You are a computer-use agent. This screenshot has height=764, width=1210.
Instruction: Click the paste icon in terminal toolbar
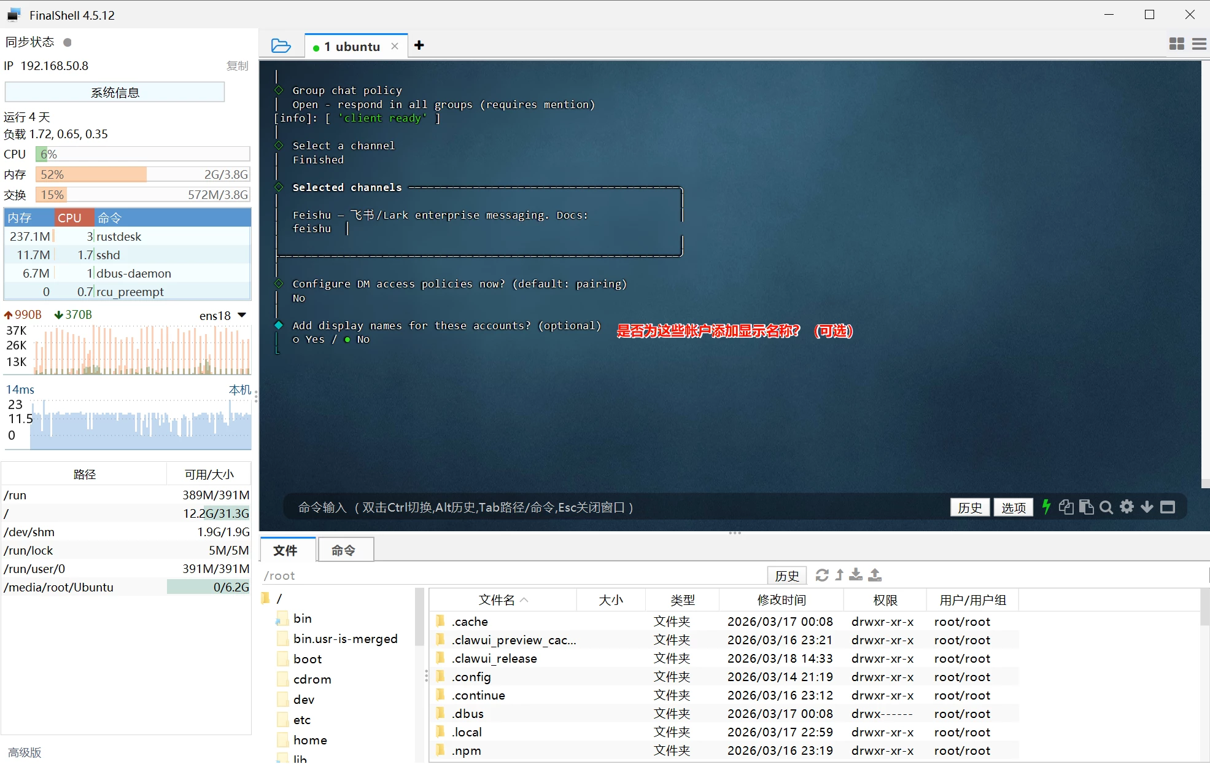click(x=1086, y=507)
